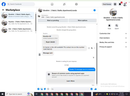View notifications via the bell icon
The width and height of the screenshot is (130, 96).
pyautogui.click(x=120, y=4)
